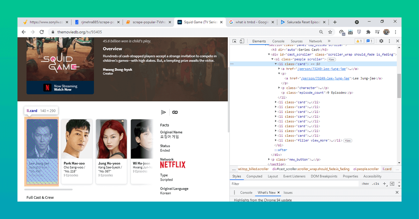Open the drawer three-dot menu beside Console
Viewport: 419px width, 219px height.
(234, 192)
